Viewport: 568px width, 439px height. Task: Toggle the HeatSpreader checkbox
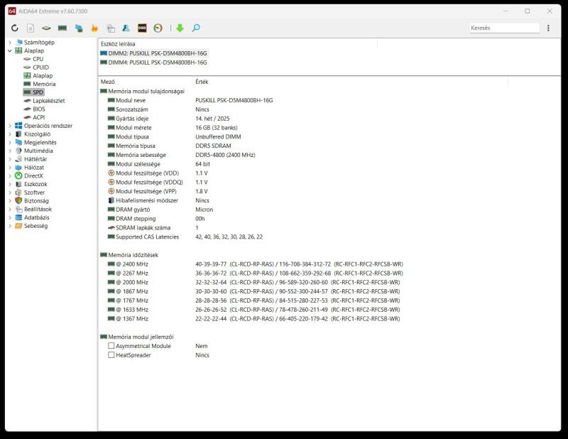(x=111, y=355)
